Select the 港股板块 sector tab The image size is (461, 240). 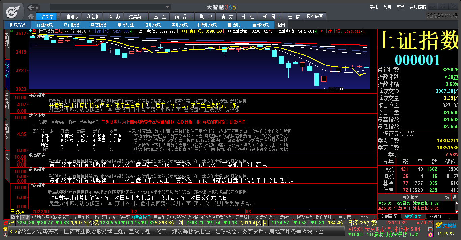[153, 25]
